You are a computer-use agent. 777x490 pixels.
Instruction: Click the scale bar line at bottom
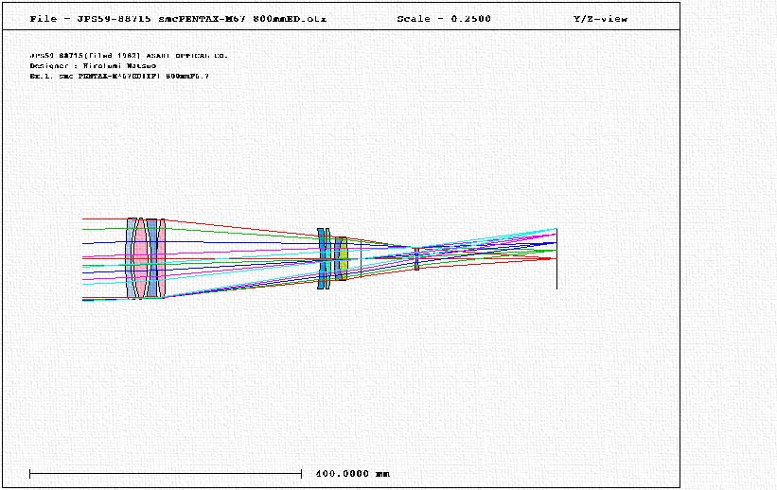click(x=166, y=474)
